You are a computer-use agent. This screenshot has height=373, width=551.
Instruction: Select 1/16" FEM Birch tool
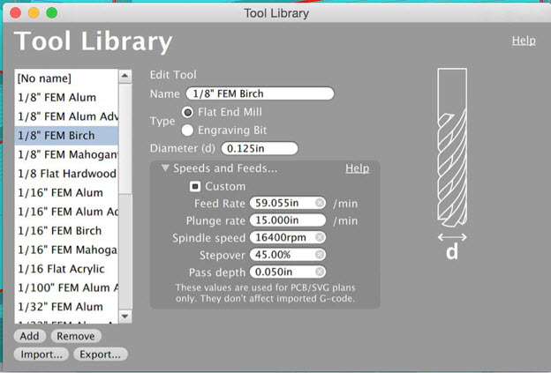tap(58, 231)
